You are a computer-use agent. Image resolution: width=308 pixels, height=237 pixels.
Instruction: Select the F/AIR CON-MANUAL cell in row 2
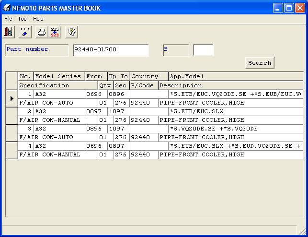(57, 120)
